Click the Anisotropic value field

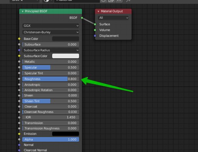[x=51, y=85]
